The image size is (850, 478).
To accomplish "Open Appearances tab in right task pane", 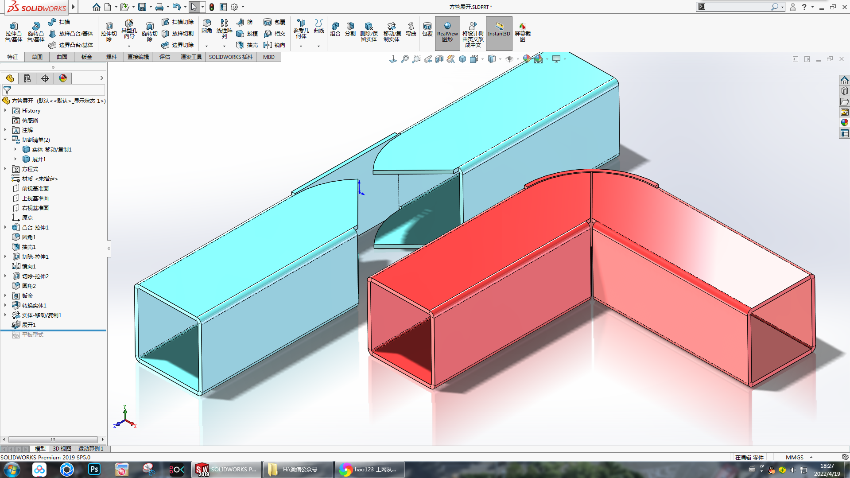I will [x=844, y=123].
